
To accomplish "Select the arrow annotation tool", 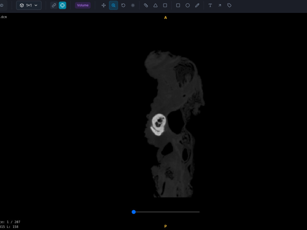I will coord(220,5).
